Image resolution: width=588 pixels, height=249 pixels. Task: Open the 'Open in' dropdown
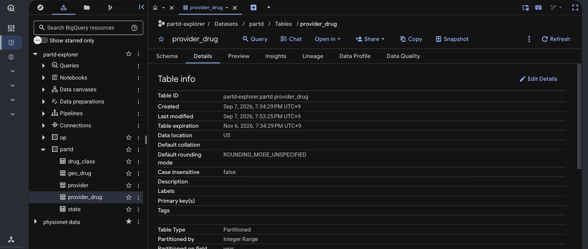click(328, 39)
